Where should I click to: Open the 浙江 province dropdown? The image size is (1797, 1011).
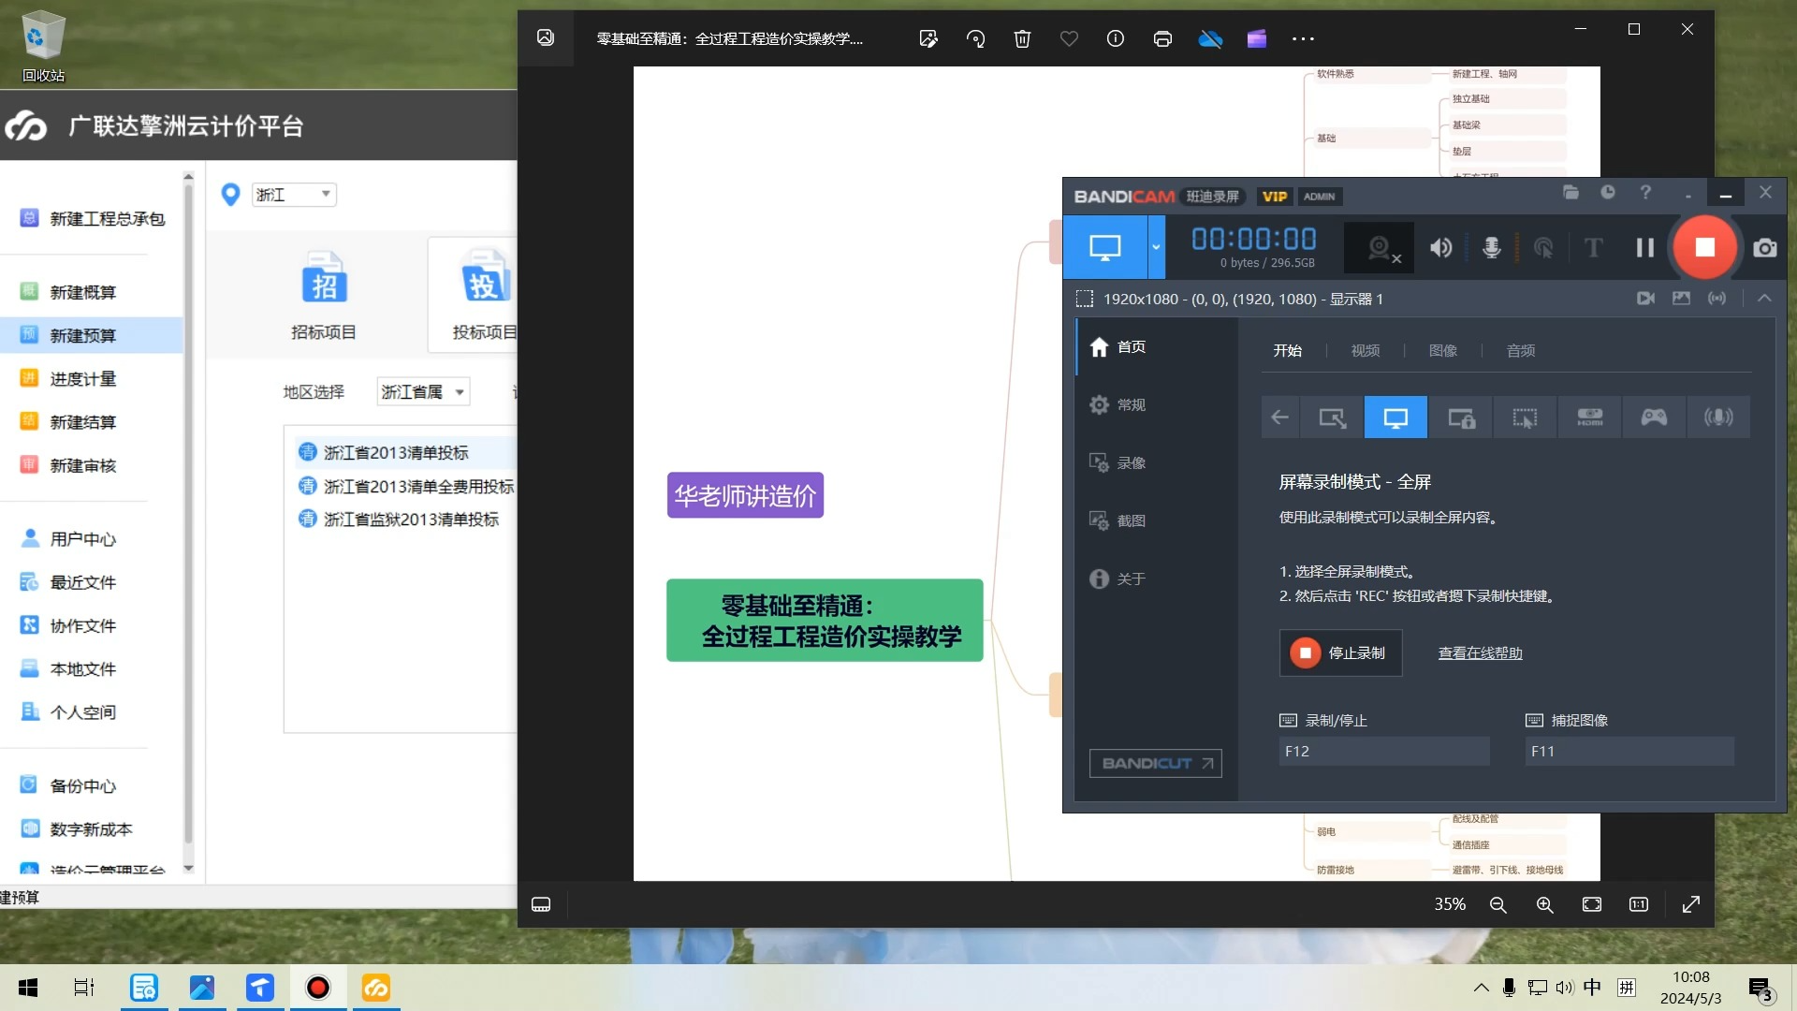click(x=294, y=195)
